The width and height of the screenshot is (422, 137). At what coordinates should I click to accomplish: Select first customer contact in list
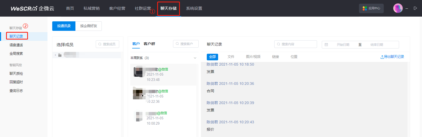[163, 75]
